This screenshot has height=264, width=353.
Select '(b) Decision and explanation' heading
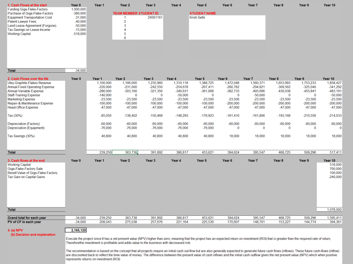tap(33, 235)
